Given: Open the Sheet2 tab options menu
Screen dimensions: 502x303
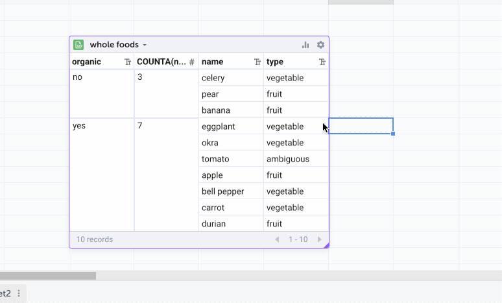Looking at the screenshot, I should coord(19,293).
